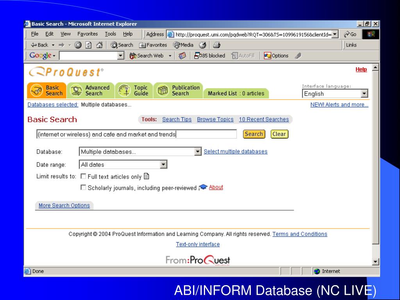Click the page icon in address bar

tap(170, 34)
